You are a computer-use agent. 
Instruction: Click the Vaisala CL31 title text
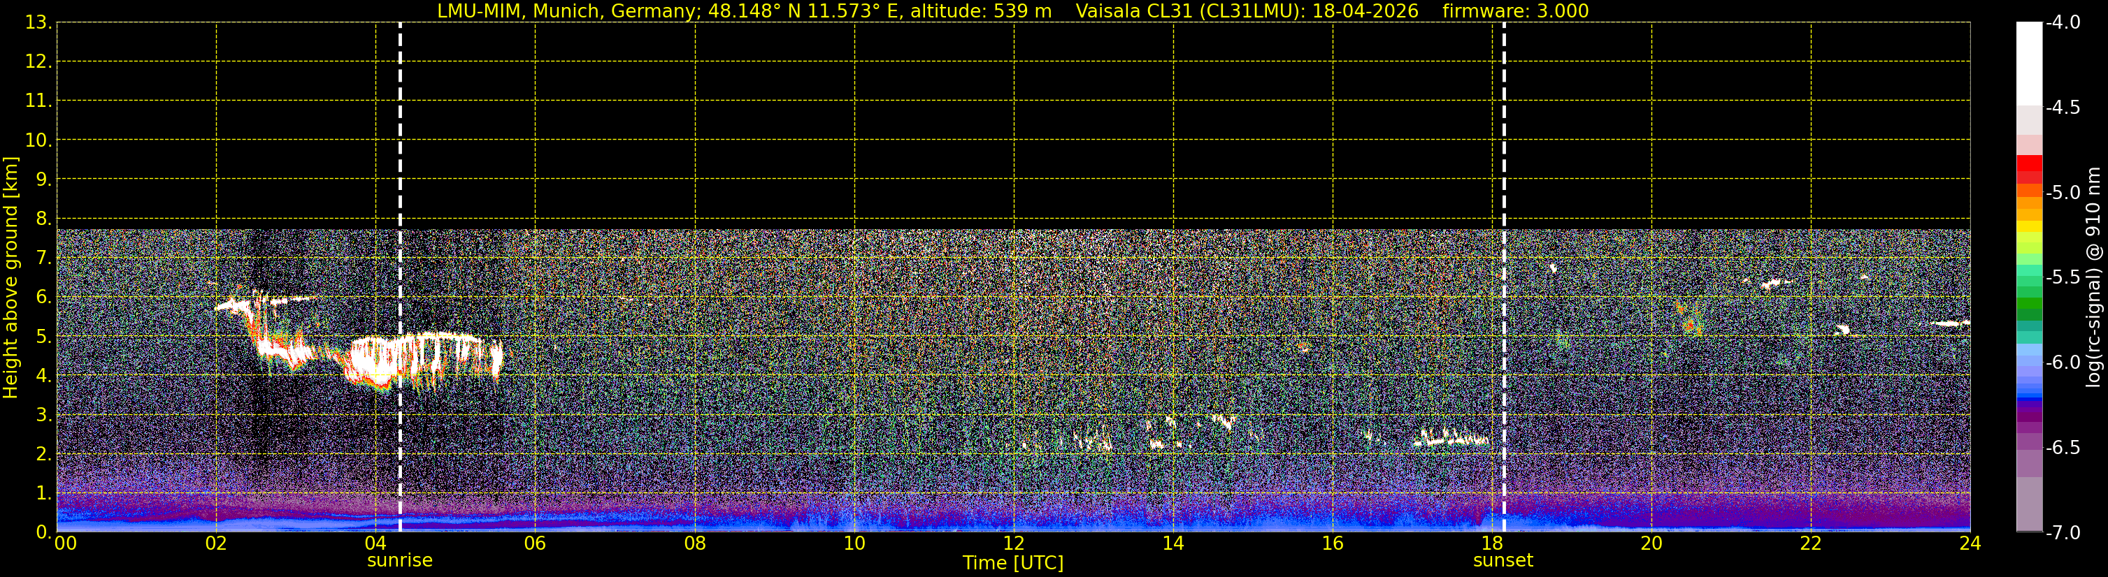pyautogui.click(x=1247, y=10)
